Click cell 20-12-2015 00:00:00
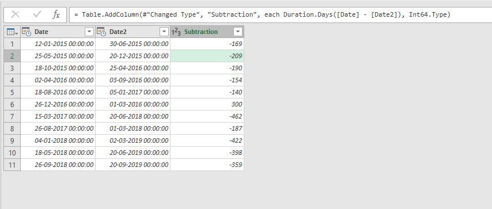The height and width of the screenshot is (209, 492). (x=133, y=56)
